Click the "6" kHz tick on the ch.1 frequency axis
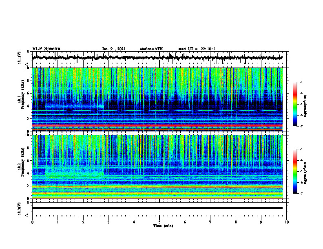This screenshot has width=323, height=249. point(29,93)
